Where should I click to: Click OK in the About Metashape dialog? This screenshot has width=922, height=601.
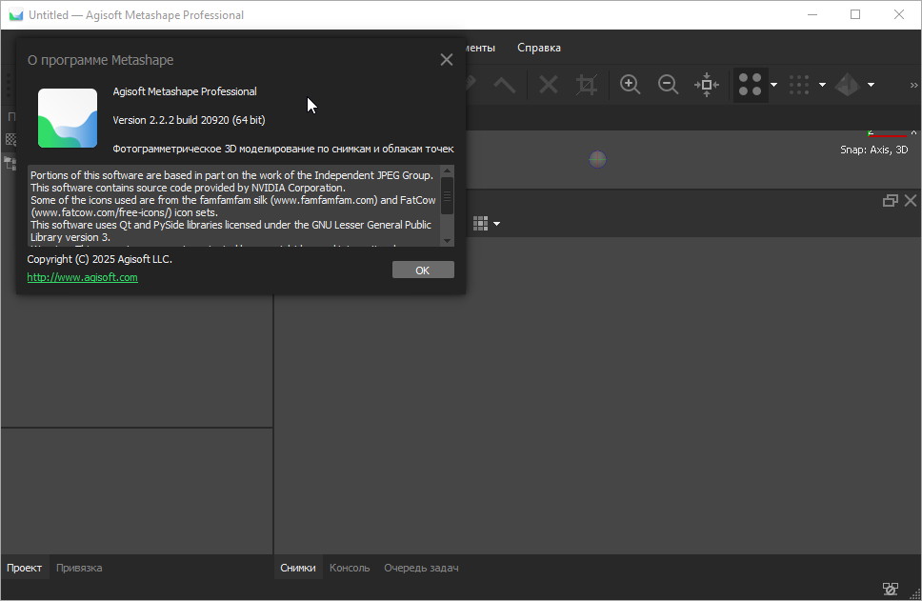tap(423, 270)
